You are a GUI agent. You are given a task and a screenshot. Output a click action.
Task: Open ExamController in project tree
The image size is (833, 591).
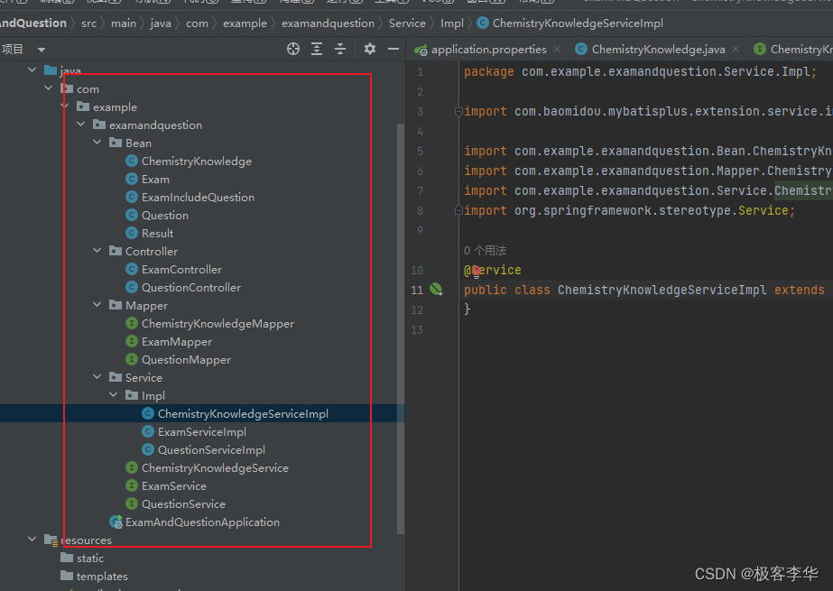(181, 270)
